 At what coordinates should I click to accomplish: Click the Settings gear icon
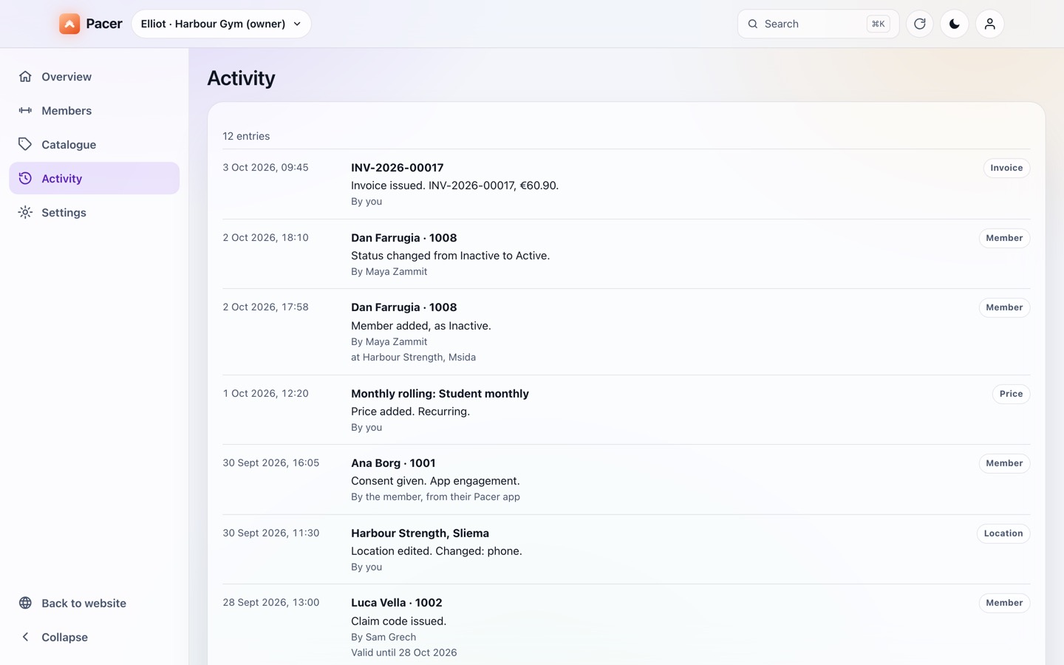[x=25, y=212]
